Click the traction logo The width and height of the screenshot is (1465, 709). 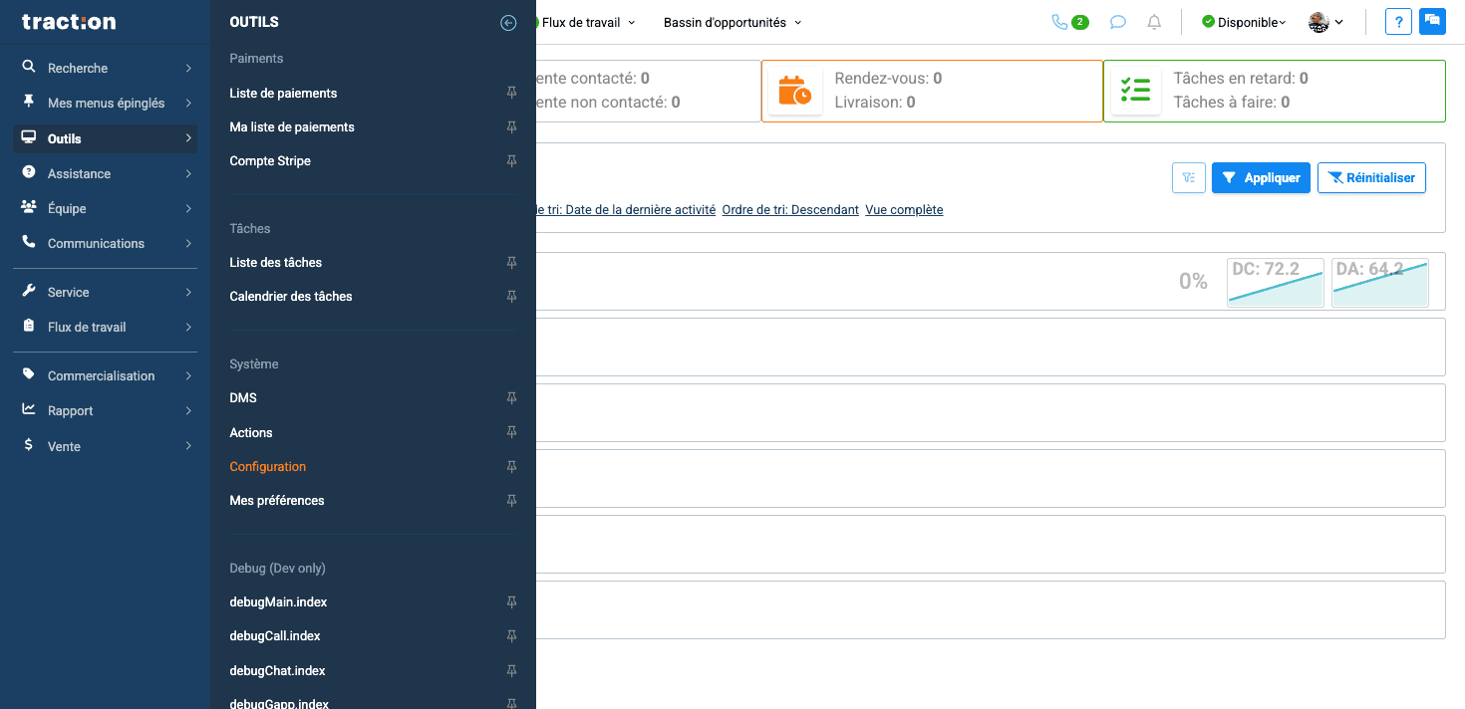click(x=69, y=22)
